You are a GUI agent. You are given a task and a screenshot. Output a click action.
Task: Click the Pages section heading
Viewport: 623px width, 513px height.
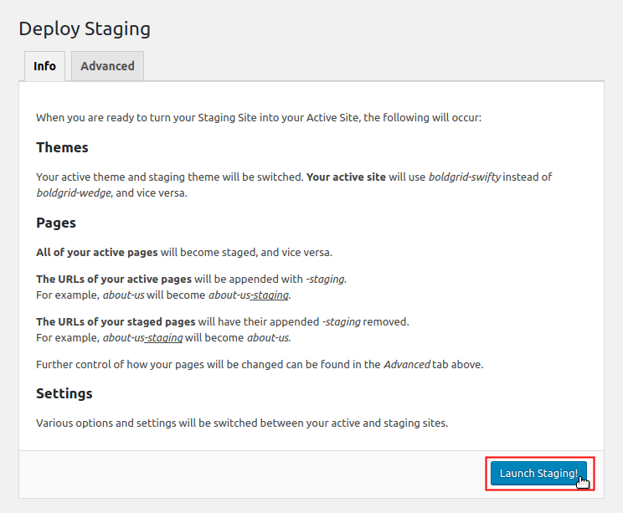pyautogui.click(x=56, y=223)
